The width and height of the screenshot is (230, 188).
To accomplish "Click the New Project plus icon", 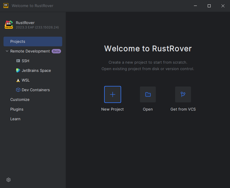I will pyautogui.click(x=113, y=94).
